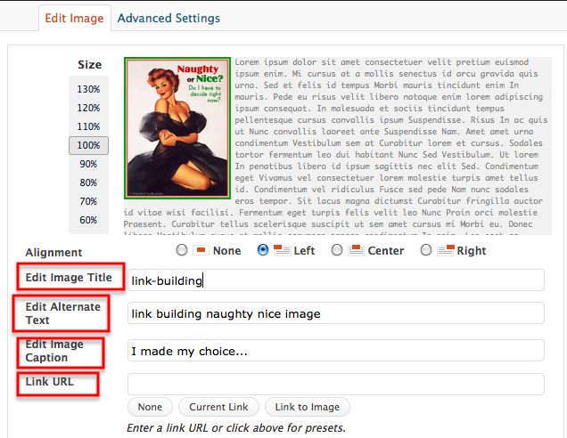Select the Left alignment radio button
The height and width of the screenshot is (438, 567).
(263, 250)
